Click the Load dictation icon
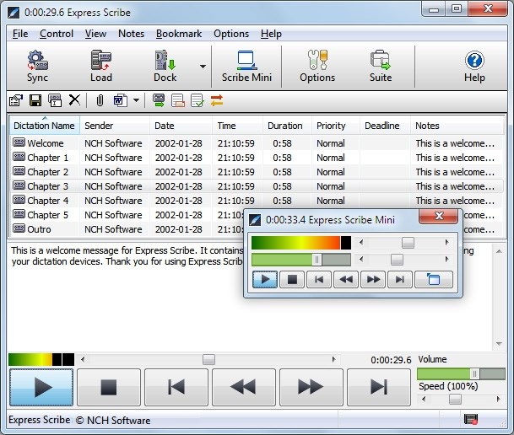This screenshot has height=435, width=514. (x=100, y=66)
